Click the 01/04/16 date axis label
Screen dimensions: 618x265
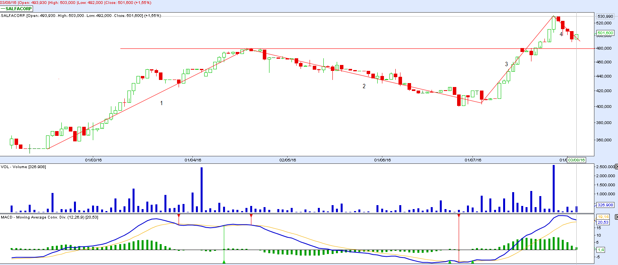[x=193, y=160]
